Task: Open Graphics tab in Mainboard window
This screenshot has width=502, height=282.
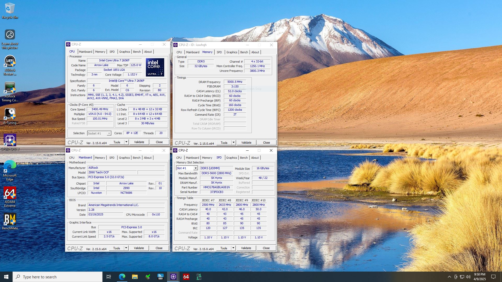Action: [124, 158]
